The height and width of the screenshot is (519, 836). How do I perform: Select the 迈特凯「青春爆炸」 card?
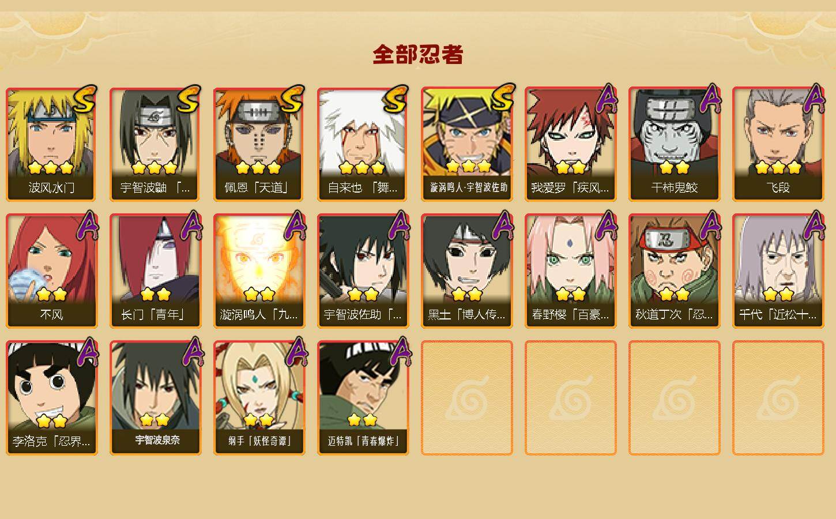(x=363, y=398)
